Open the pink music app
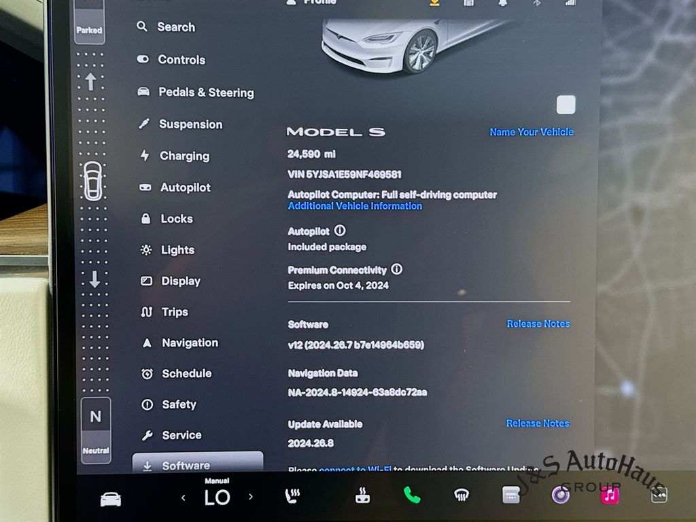The height and width of the screenshot is (522, 696). coord(610,495)
